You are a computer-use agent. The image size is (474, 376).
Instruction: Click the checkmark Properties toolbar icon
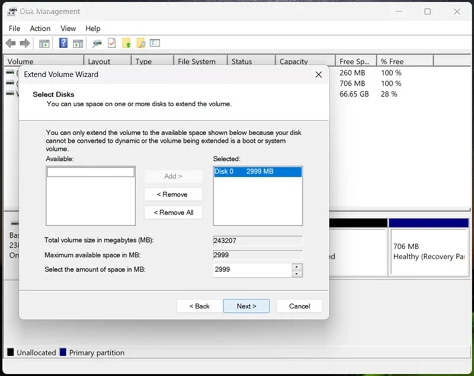pos(112,43)
